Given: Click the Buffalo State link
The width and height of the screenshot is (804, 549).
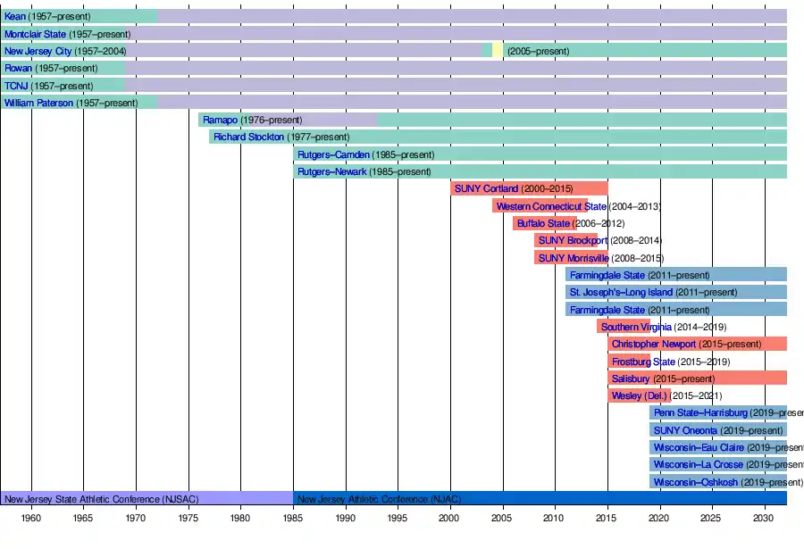Looking at the screenshot, I should (x=543, y=224).
